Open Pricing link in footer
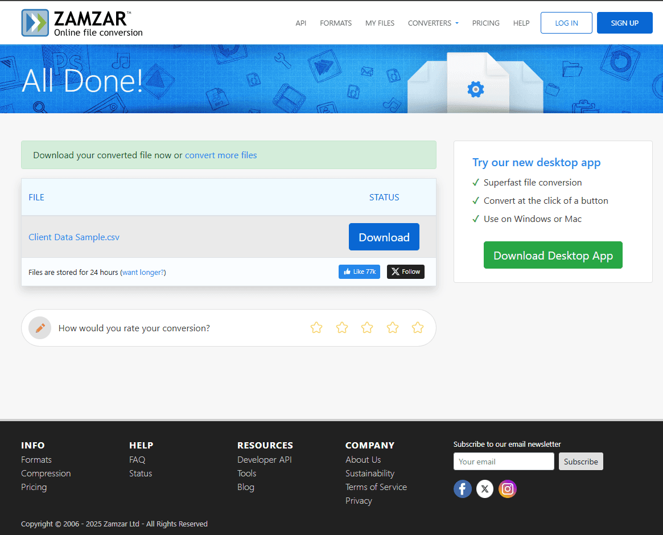Viewport: 663px width, 535px height. pyautogui.click(x=34, y=487)
